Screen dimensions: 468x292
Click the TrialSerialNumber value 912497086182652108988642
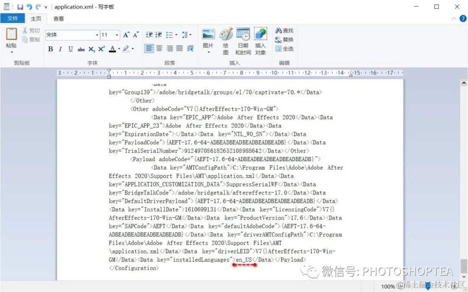[x=223, y=151]
